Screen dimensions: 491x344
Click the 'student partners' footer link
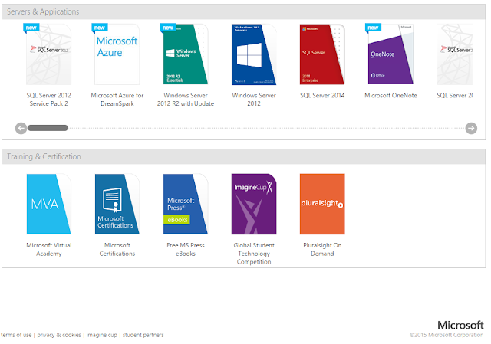click(x=143, y=335)
